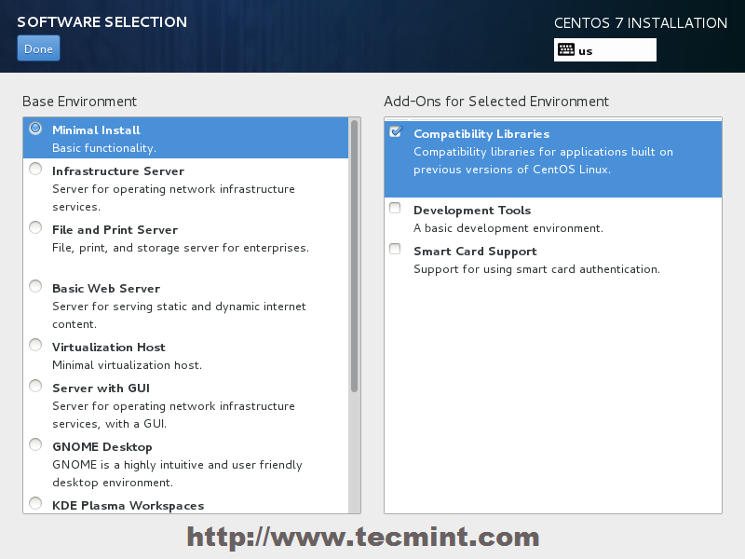
Task: Select Server with GUI radio button
Action: point(35,386)
